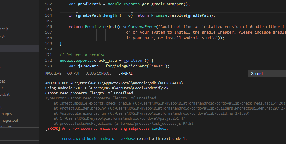Click 'Promise.resolve' on line 164

[x=168, y=15]
